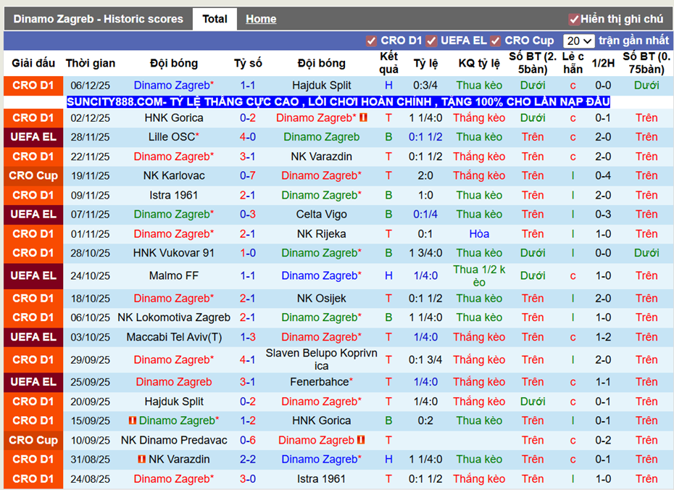Click the red card icon beside NK Varazdin on 31/08/25
Screen dimensions: 674x490
(x=141, y=459)
